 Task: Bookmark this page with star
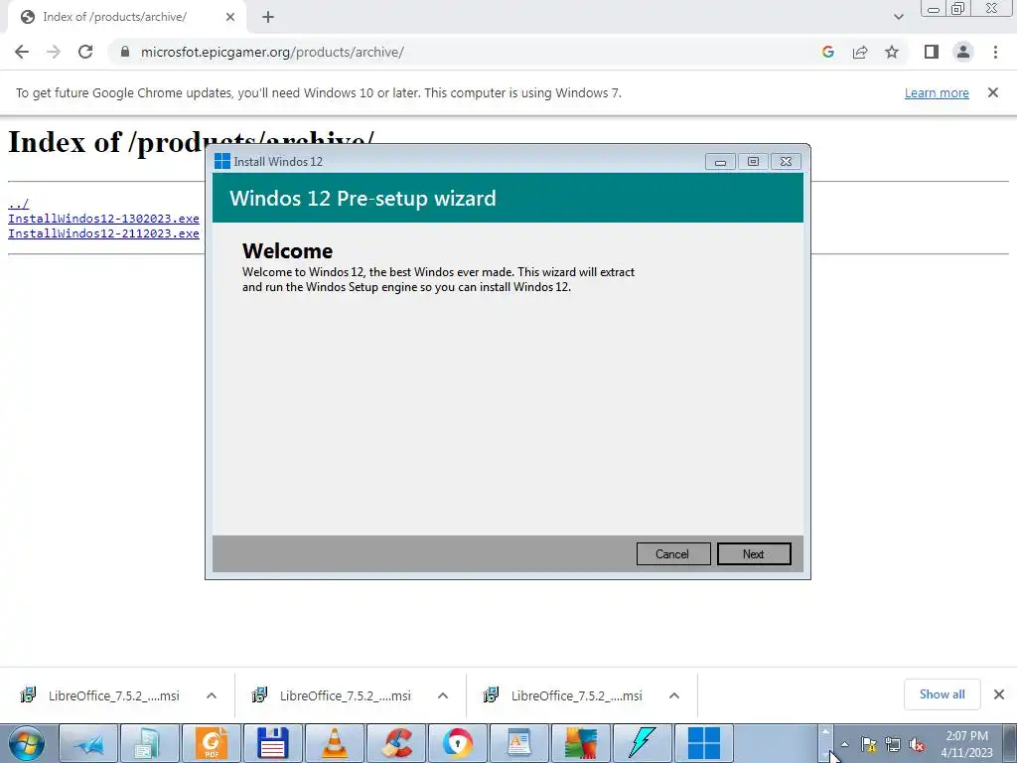click(892, 52)
